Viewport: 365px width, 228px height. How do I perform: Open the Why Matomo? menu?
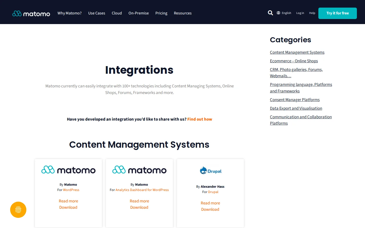[x=69, y=13]
